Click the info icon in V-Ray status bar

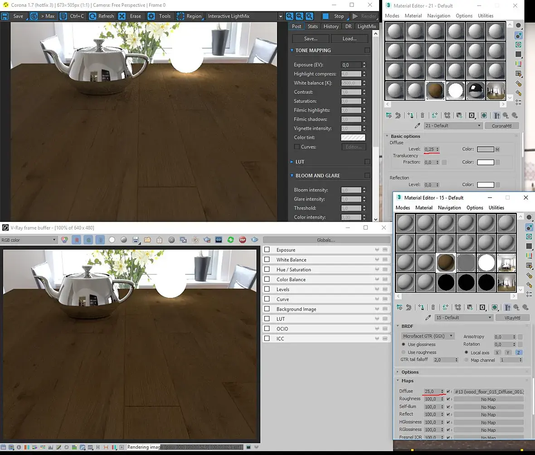pyautogui.click(x=19, y=447)
